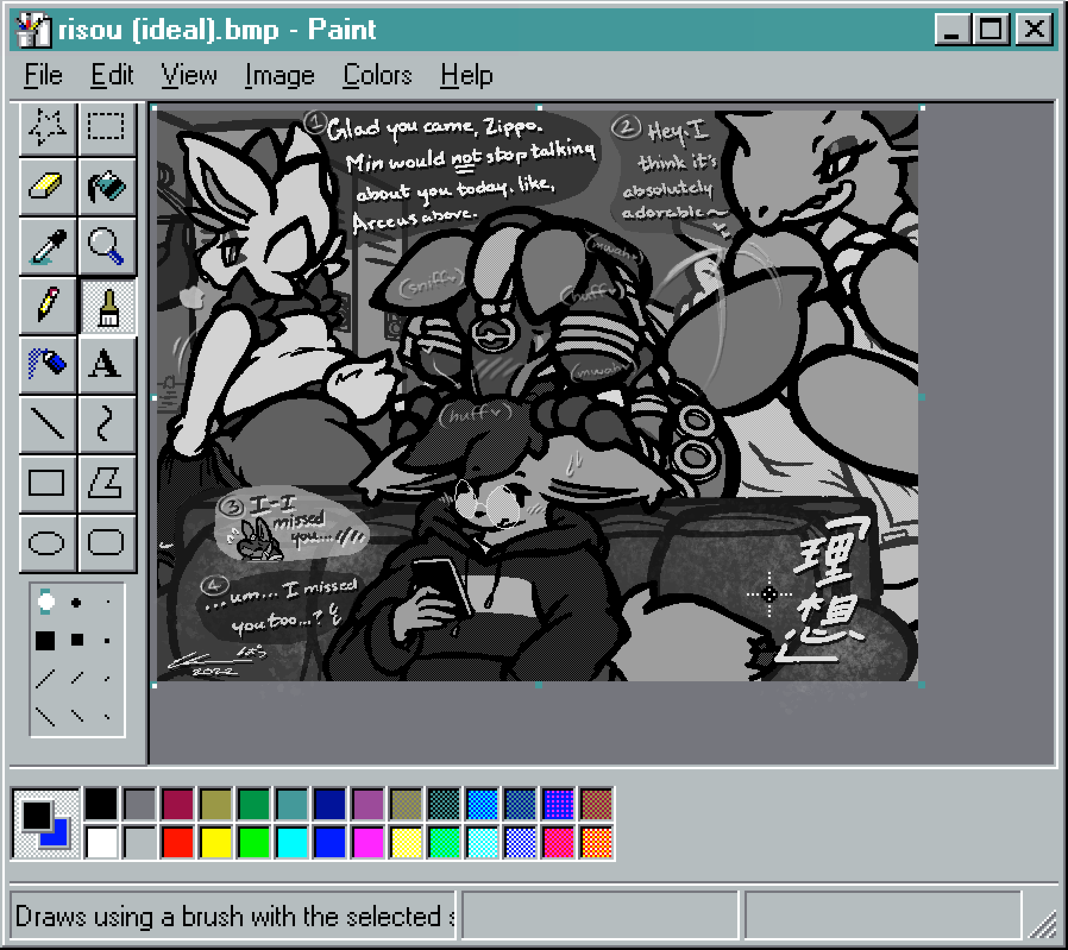Pick the large forward-slash brush shape

coord(46,679)
